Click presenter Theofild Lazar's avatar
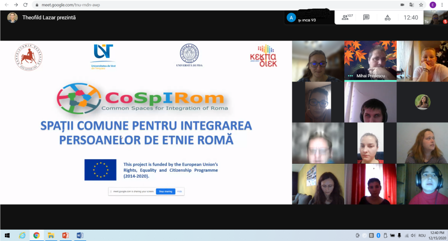This screenshot has height=241, width=448. click(x=12, y=17)
